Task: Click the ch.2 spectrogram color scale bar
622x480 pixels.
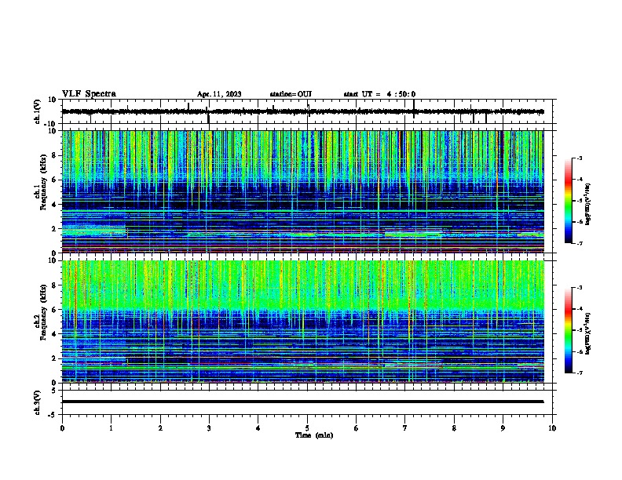Action: point(569,330)
